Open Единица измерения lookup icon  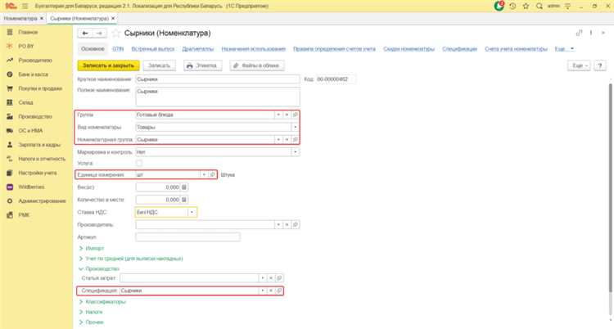pos(212,174)
